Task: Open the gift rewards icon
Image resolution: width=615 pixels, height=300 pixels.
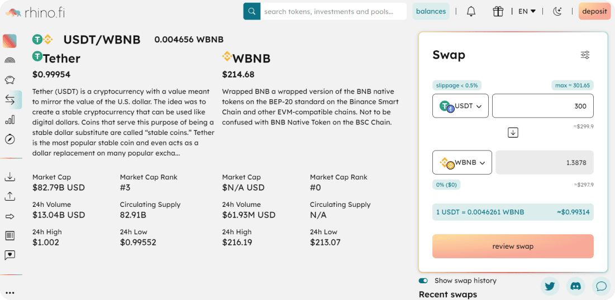Action: tap(498, 12)
